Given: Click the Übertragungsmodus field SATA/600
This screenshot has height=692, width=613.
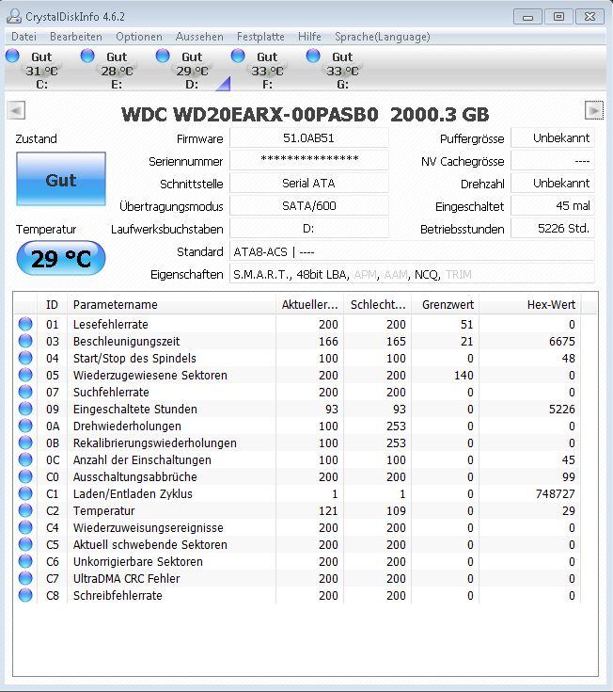Looking at the screenshot, I should (x=309, y=205).
